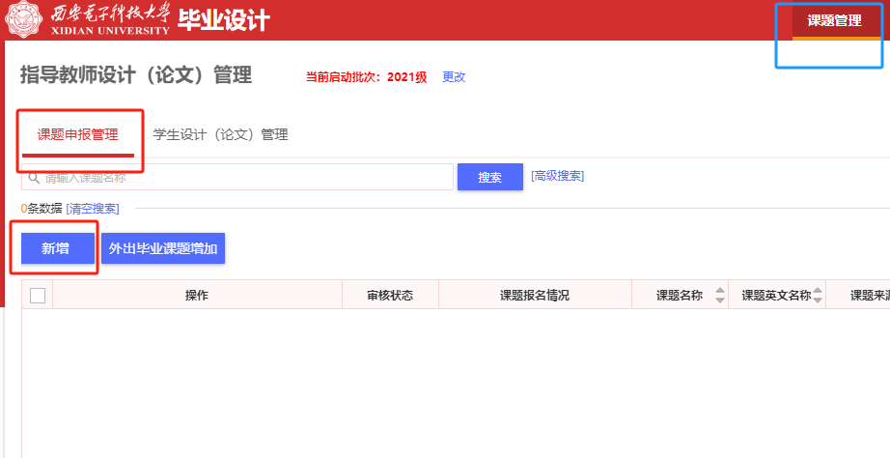Open the 高级搜索 advanced search link
This screenshot has height=458, width=890.
click(x=557, y=176)
